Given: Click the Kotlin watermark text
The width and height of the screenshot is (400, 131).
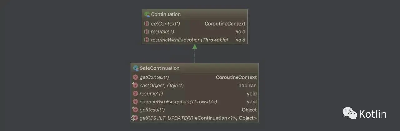Looking at the screenshot, I should pos(372,114).
